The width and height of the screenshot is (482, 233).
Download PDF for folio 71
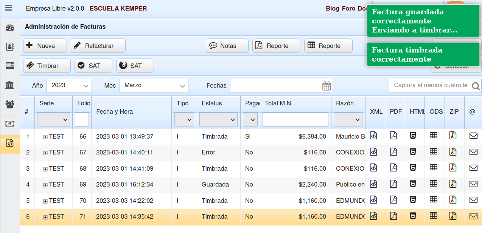(x=393, y=216)
